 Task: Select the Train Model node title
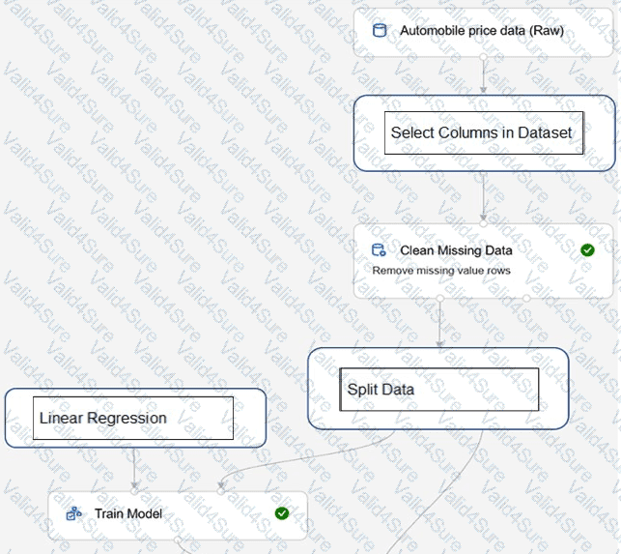pyautogui.click(x=128, y=513)
